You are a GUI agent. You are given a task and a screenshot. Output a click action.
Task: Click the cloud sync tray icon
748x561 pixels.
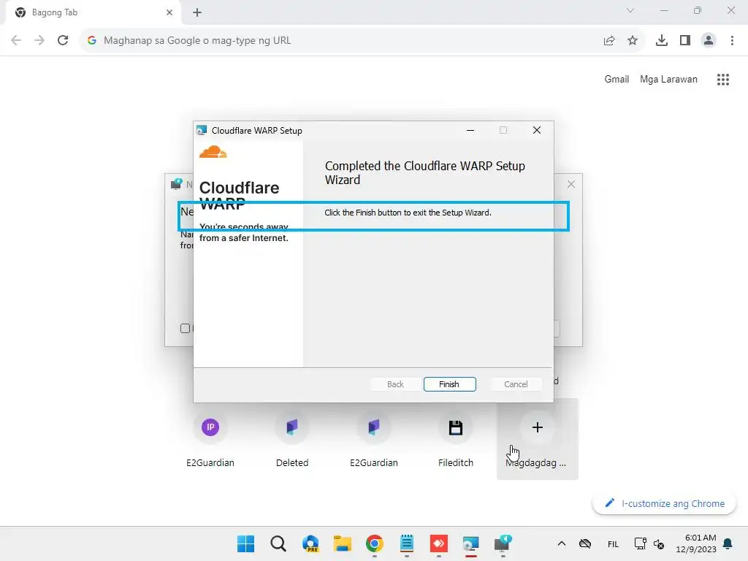coord(585,543)
